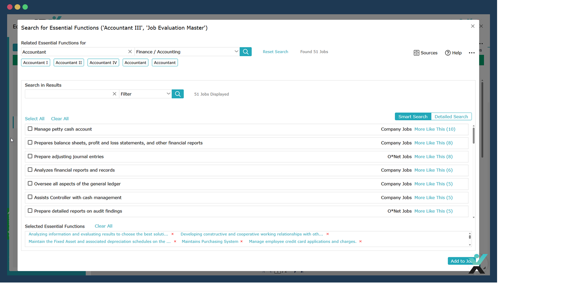Remove the Maintains Purchasing System selection
563x285 pixels.
click(x=242, y=242)
